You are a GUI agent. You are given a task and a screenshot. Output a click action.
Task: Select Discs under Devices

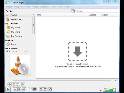(x=19, y=44)
